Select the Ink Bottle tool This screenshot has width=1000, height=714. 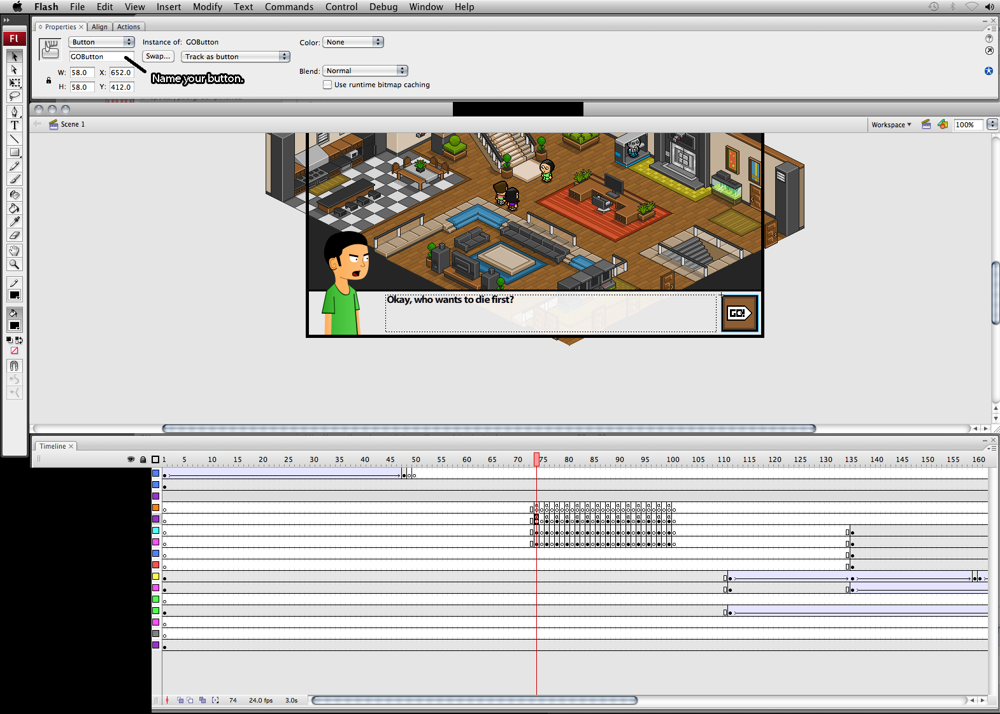(x=15, y=194)
